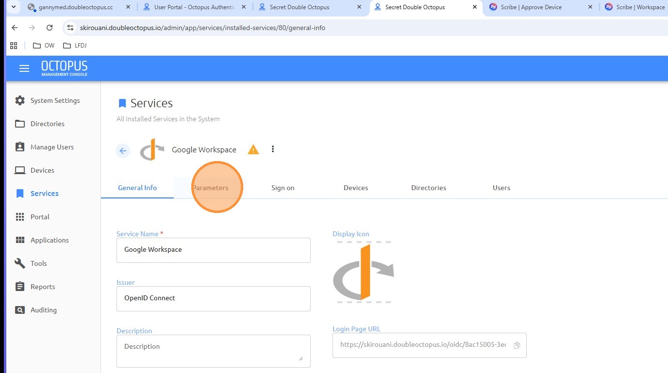Click the orange warning triangle icon
The height and width of the screenshot is (373, 668).
coord(253,149)
